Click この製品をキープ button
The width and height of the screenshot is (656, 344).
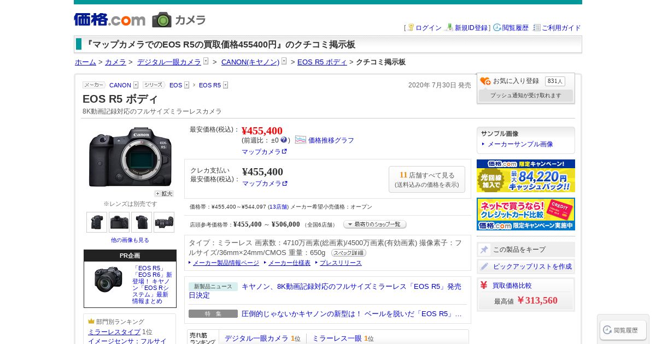coord(526,250)
